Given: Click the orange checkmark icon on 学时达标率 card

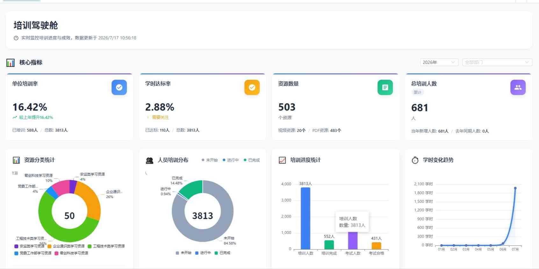Looking at the screenshot, I should point(252,87).
